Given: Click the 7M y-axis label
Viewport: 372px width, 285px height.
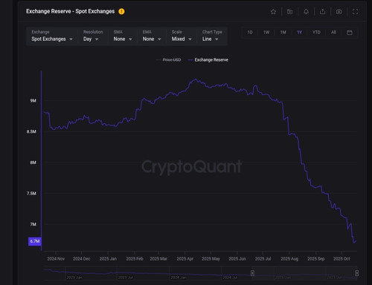Looking at the screenshot, I should pos(33,224).
